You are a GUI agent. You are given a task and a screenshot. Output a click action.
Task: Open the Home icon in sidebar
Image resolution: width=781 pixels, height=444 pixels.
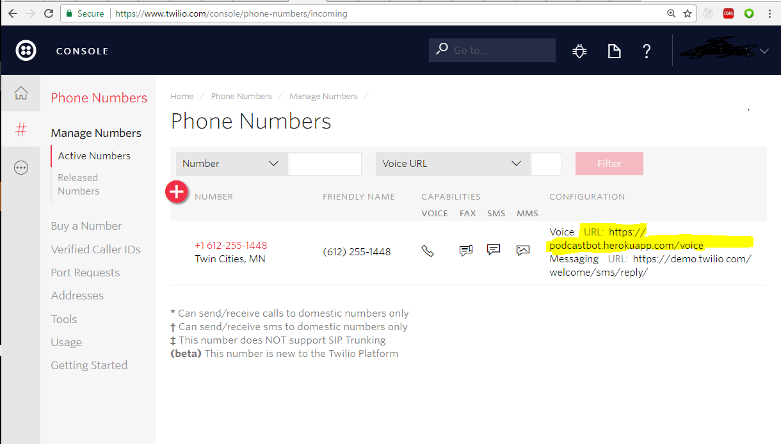[21, 93]
